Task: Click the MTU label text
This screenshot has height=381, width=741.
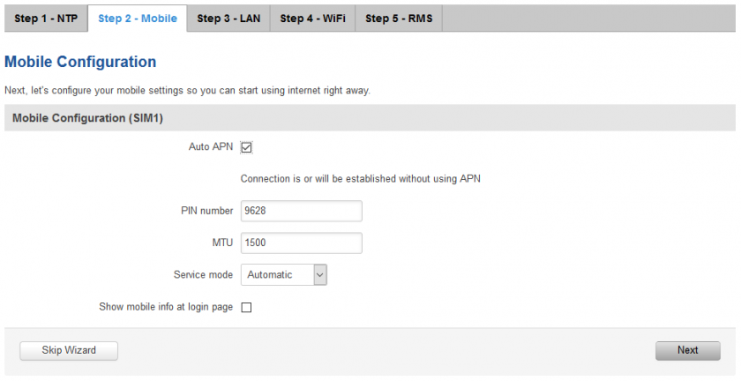Action: click(222, 243)
